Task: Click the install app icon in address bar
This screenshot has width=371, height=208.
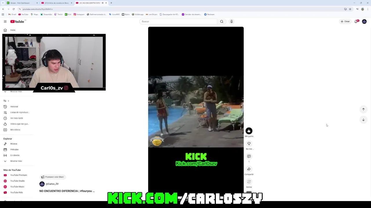Action: [345, 9]
